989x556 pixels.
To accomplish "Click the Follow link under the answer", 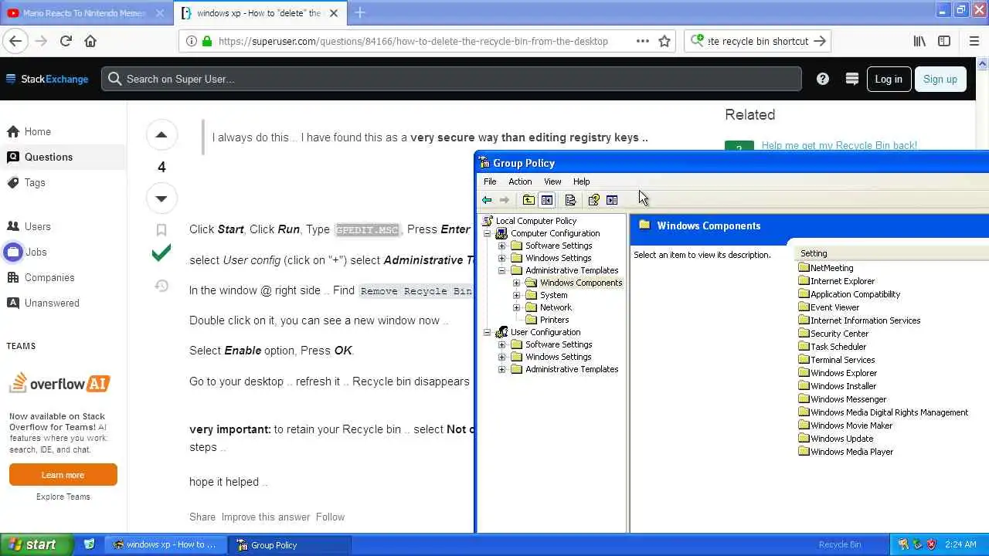I will click(330, 517).
